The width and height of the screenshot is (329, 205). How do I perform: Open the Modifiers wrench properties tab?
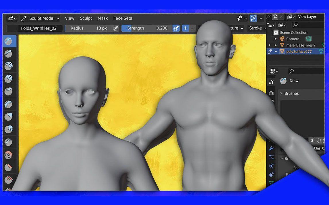[271, 148]
